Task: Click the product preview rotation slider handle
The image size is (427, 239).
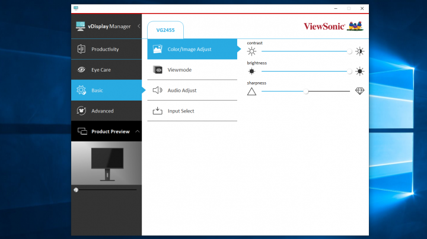Action: tap(76, 190)
